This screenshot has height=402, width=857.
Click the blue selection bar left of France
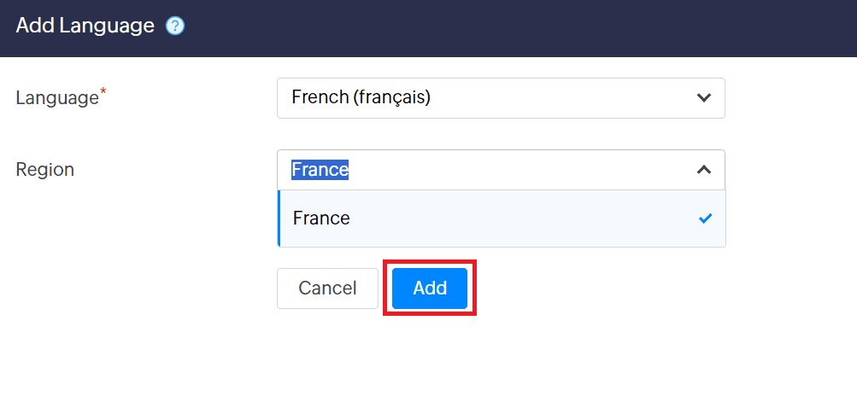click(279, 218)
